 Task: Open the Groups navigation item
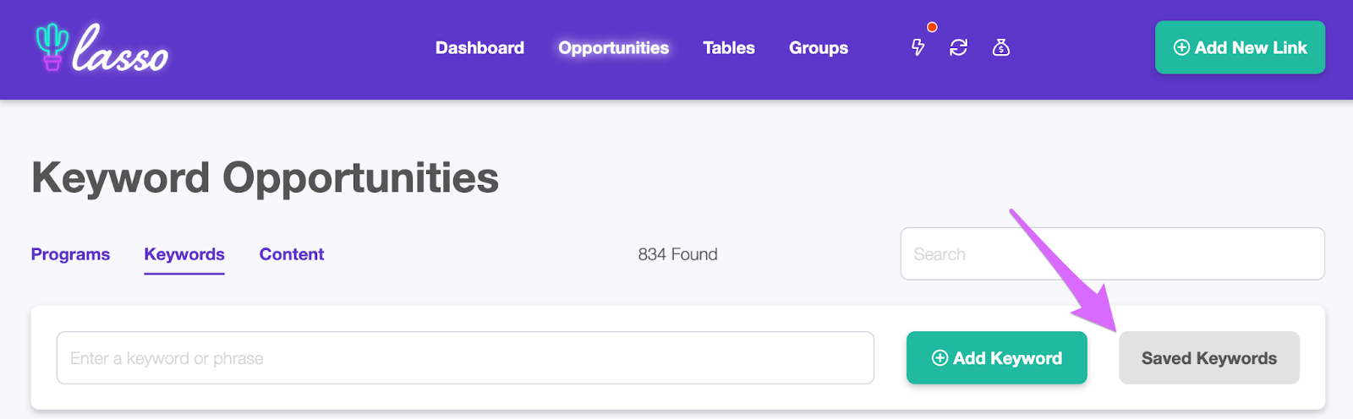coord(819,48)
